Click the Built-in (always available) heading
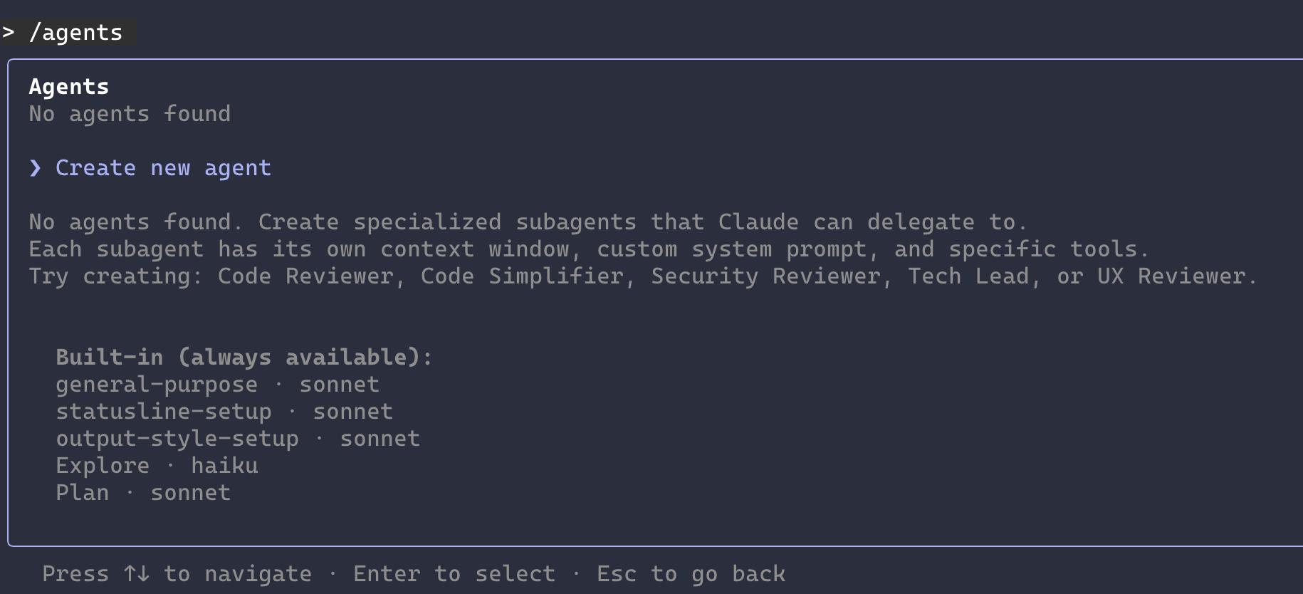 click(244, 357)
